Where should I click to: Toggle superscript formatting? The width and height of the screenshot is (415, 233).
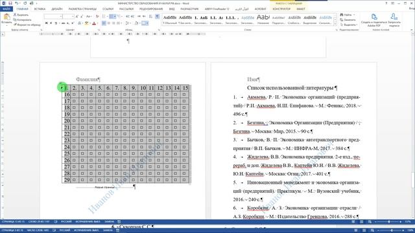click(x=73, y=23)
